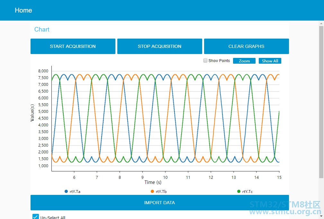Viewport: 324px width, 219px height.
Task: Click the Show All button
Action: (270, 61)
